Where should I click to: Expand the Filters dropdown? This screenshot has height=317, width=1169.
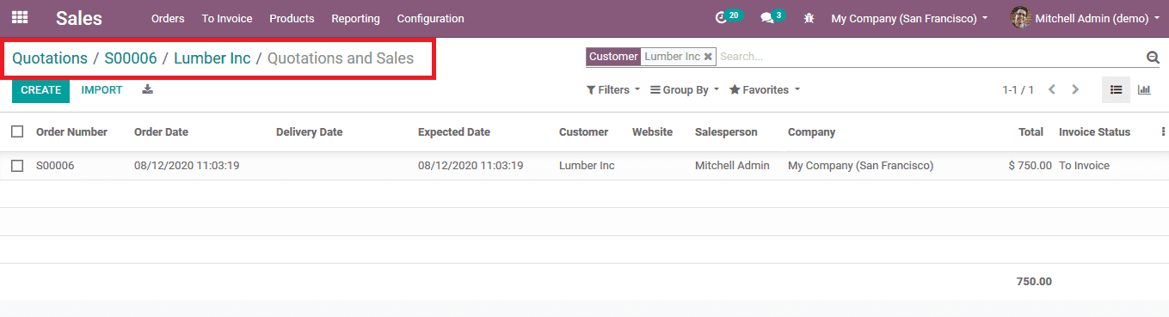pos(613,90)
